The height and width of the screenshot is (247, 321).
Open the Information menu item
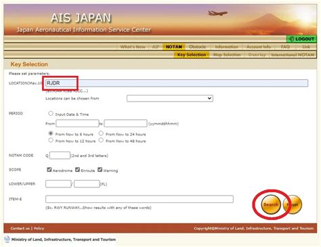pos(226,47)
